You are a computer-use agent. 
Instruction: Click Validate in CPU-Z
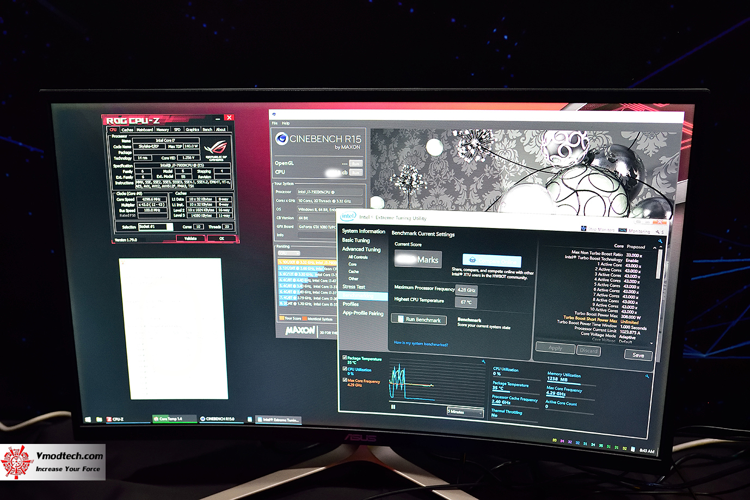190,238
